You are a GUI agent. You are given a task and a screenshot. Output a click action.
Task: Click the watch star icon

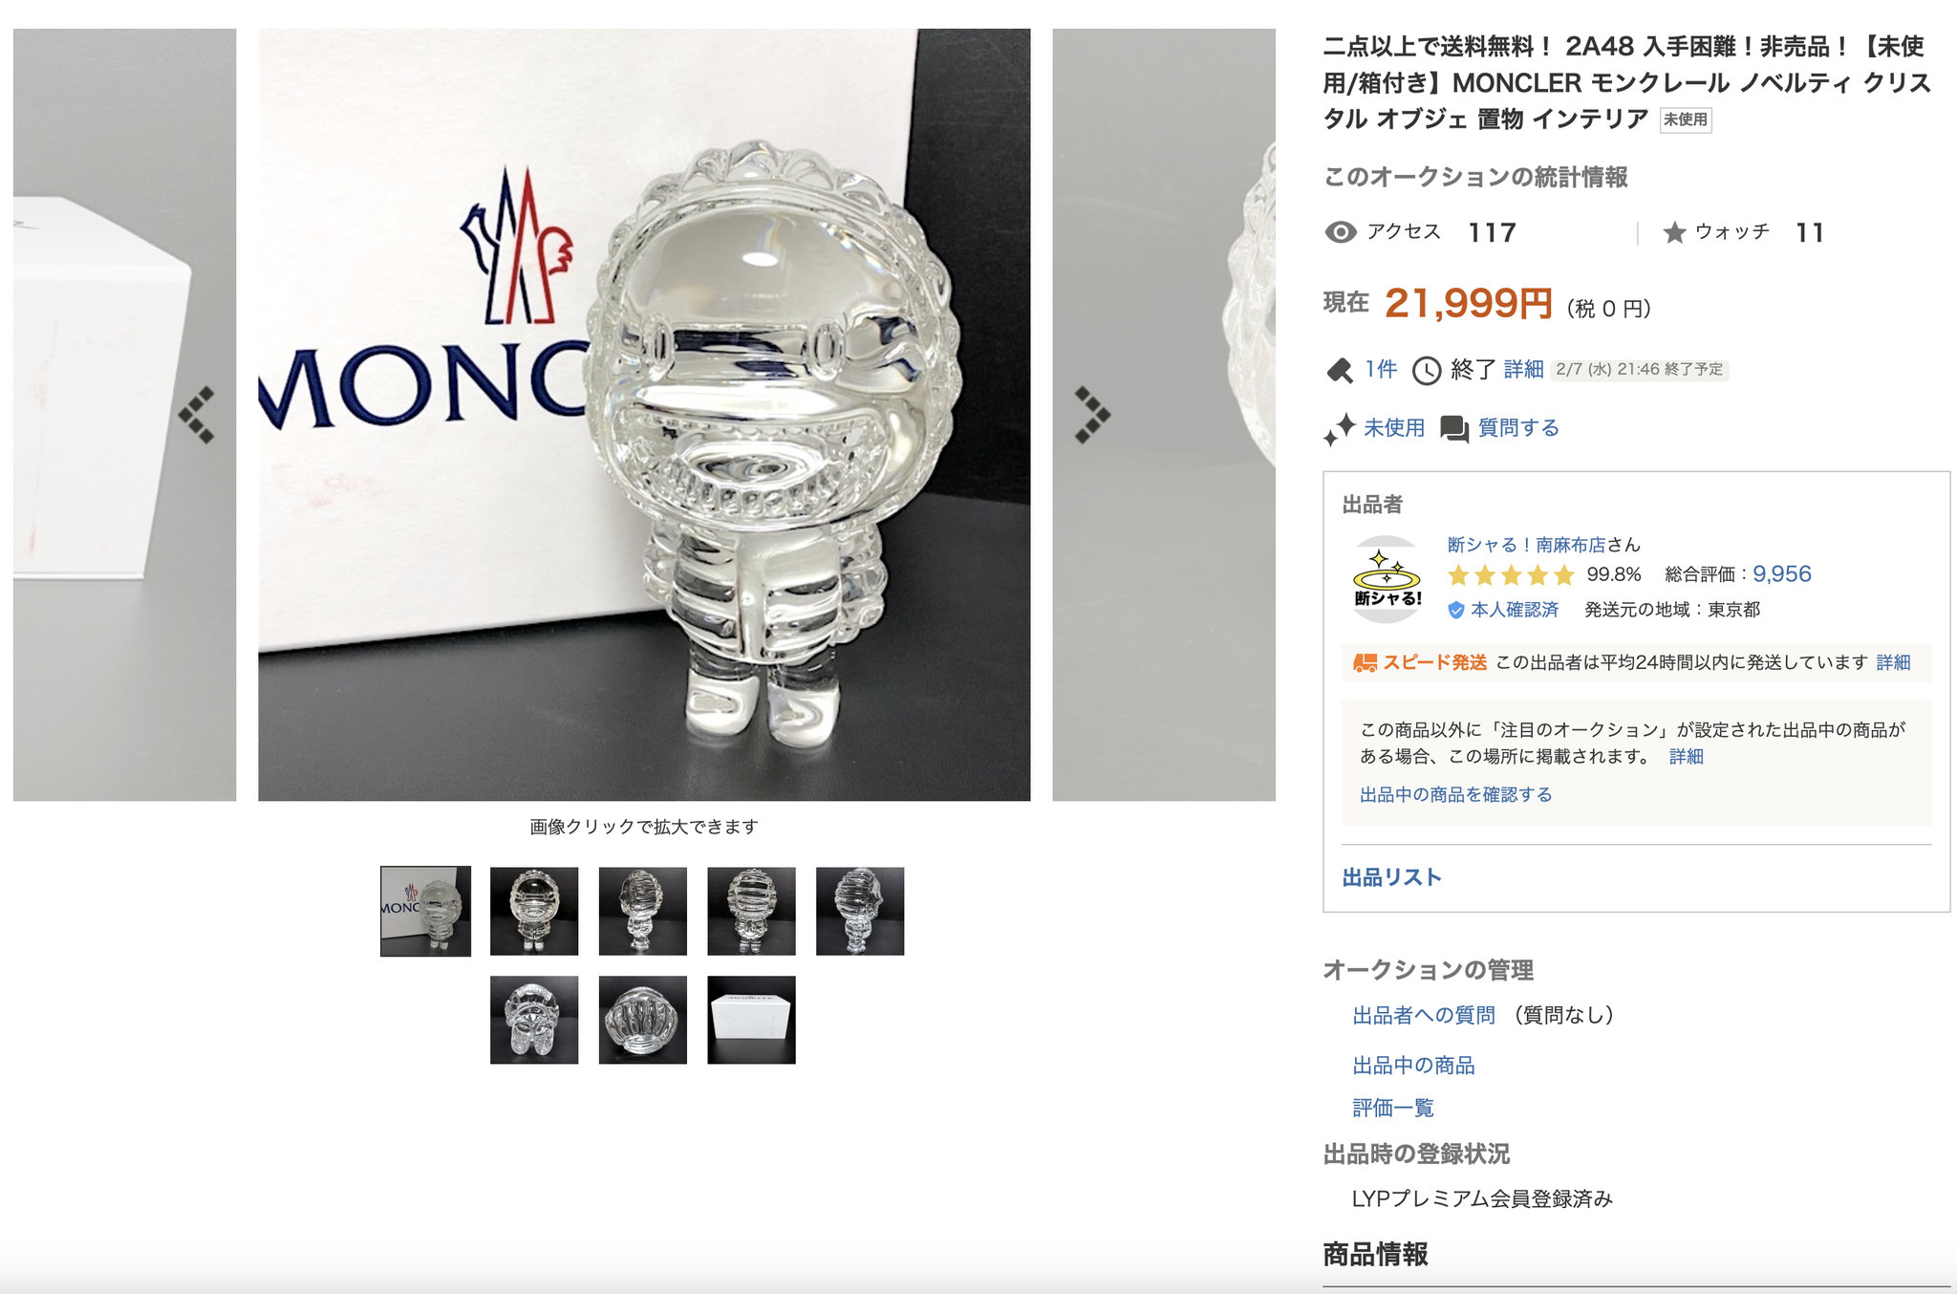pyautogui.click(x=1674, y=232)
